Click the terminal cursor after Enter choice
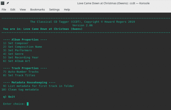171x110 pixels. [x=28, y=104]
